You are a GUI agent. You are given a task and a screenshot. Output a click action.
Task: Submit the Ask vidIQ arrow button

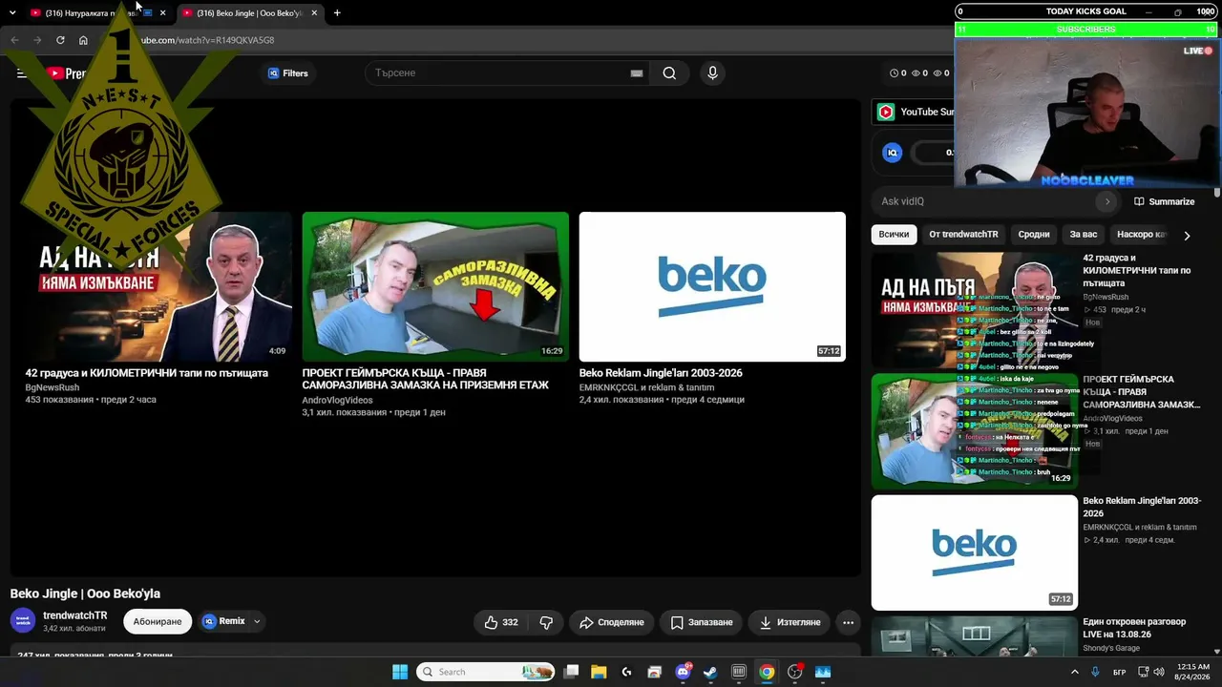[x=1107, y=201]
